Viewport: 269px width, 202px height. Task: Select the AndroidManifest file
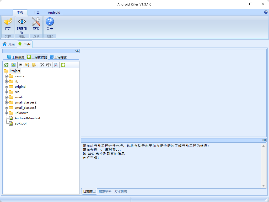pos(28,118)
